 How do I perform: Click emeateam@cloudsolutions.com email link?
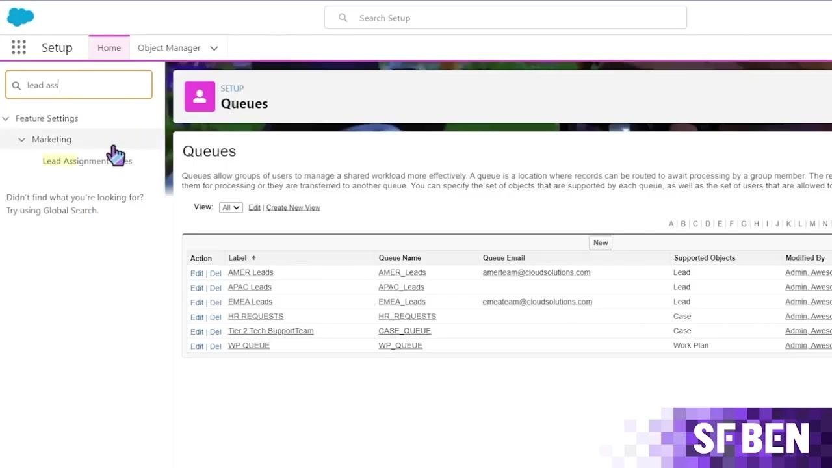537,302
